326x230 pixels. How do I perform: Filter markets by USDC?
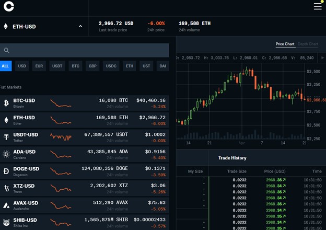click(111, 66)
